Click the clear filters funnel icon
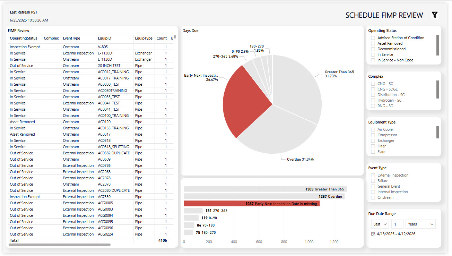 click(x=434, y=15)
